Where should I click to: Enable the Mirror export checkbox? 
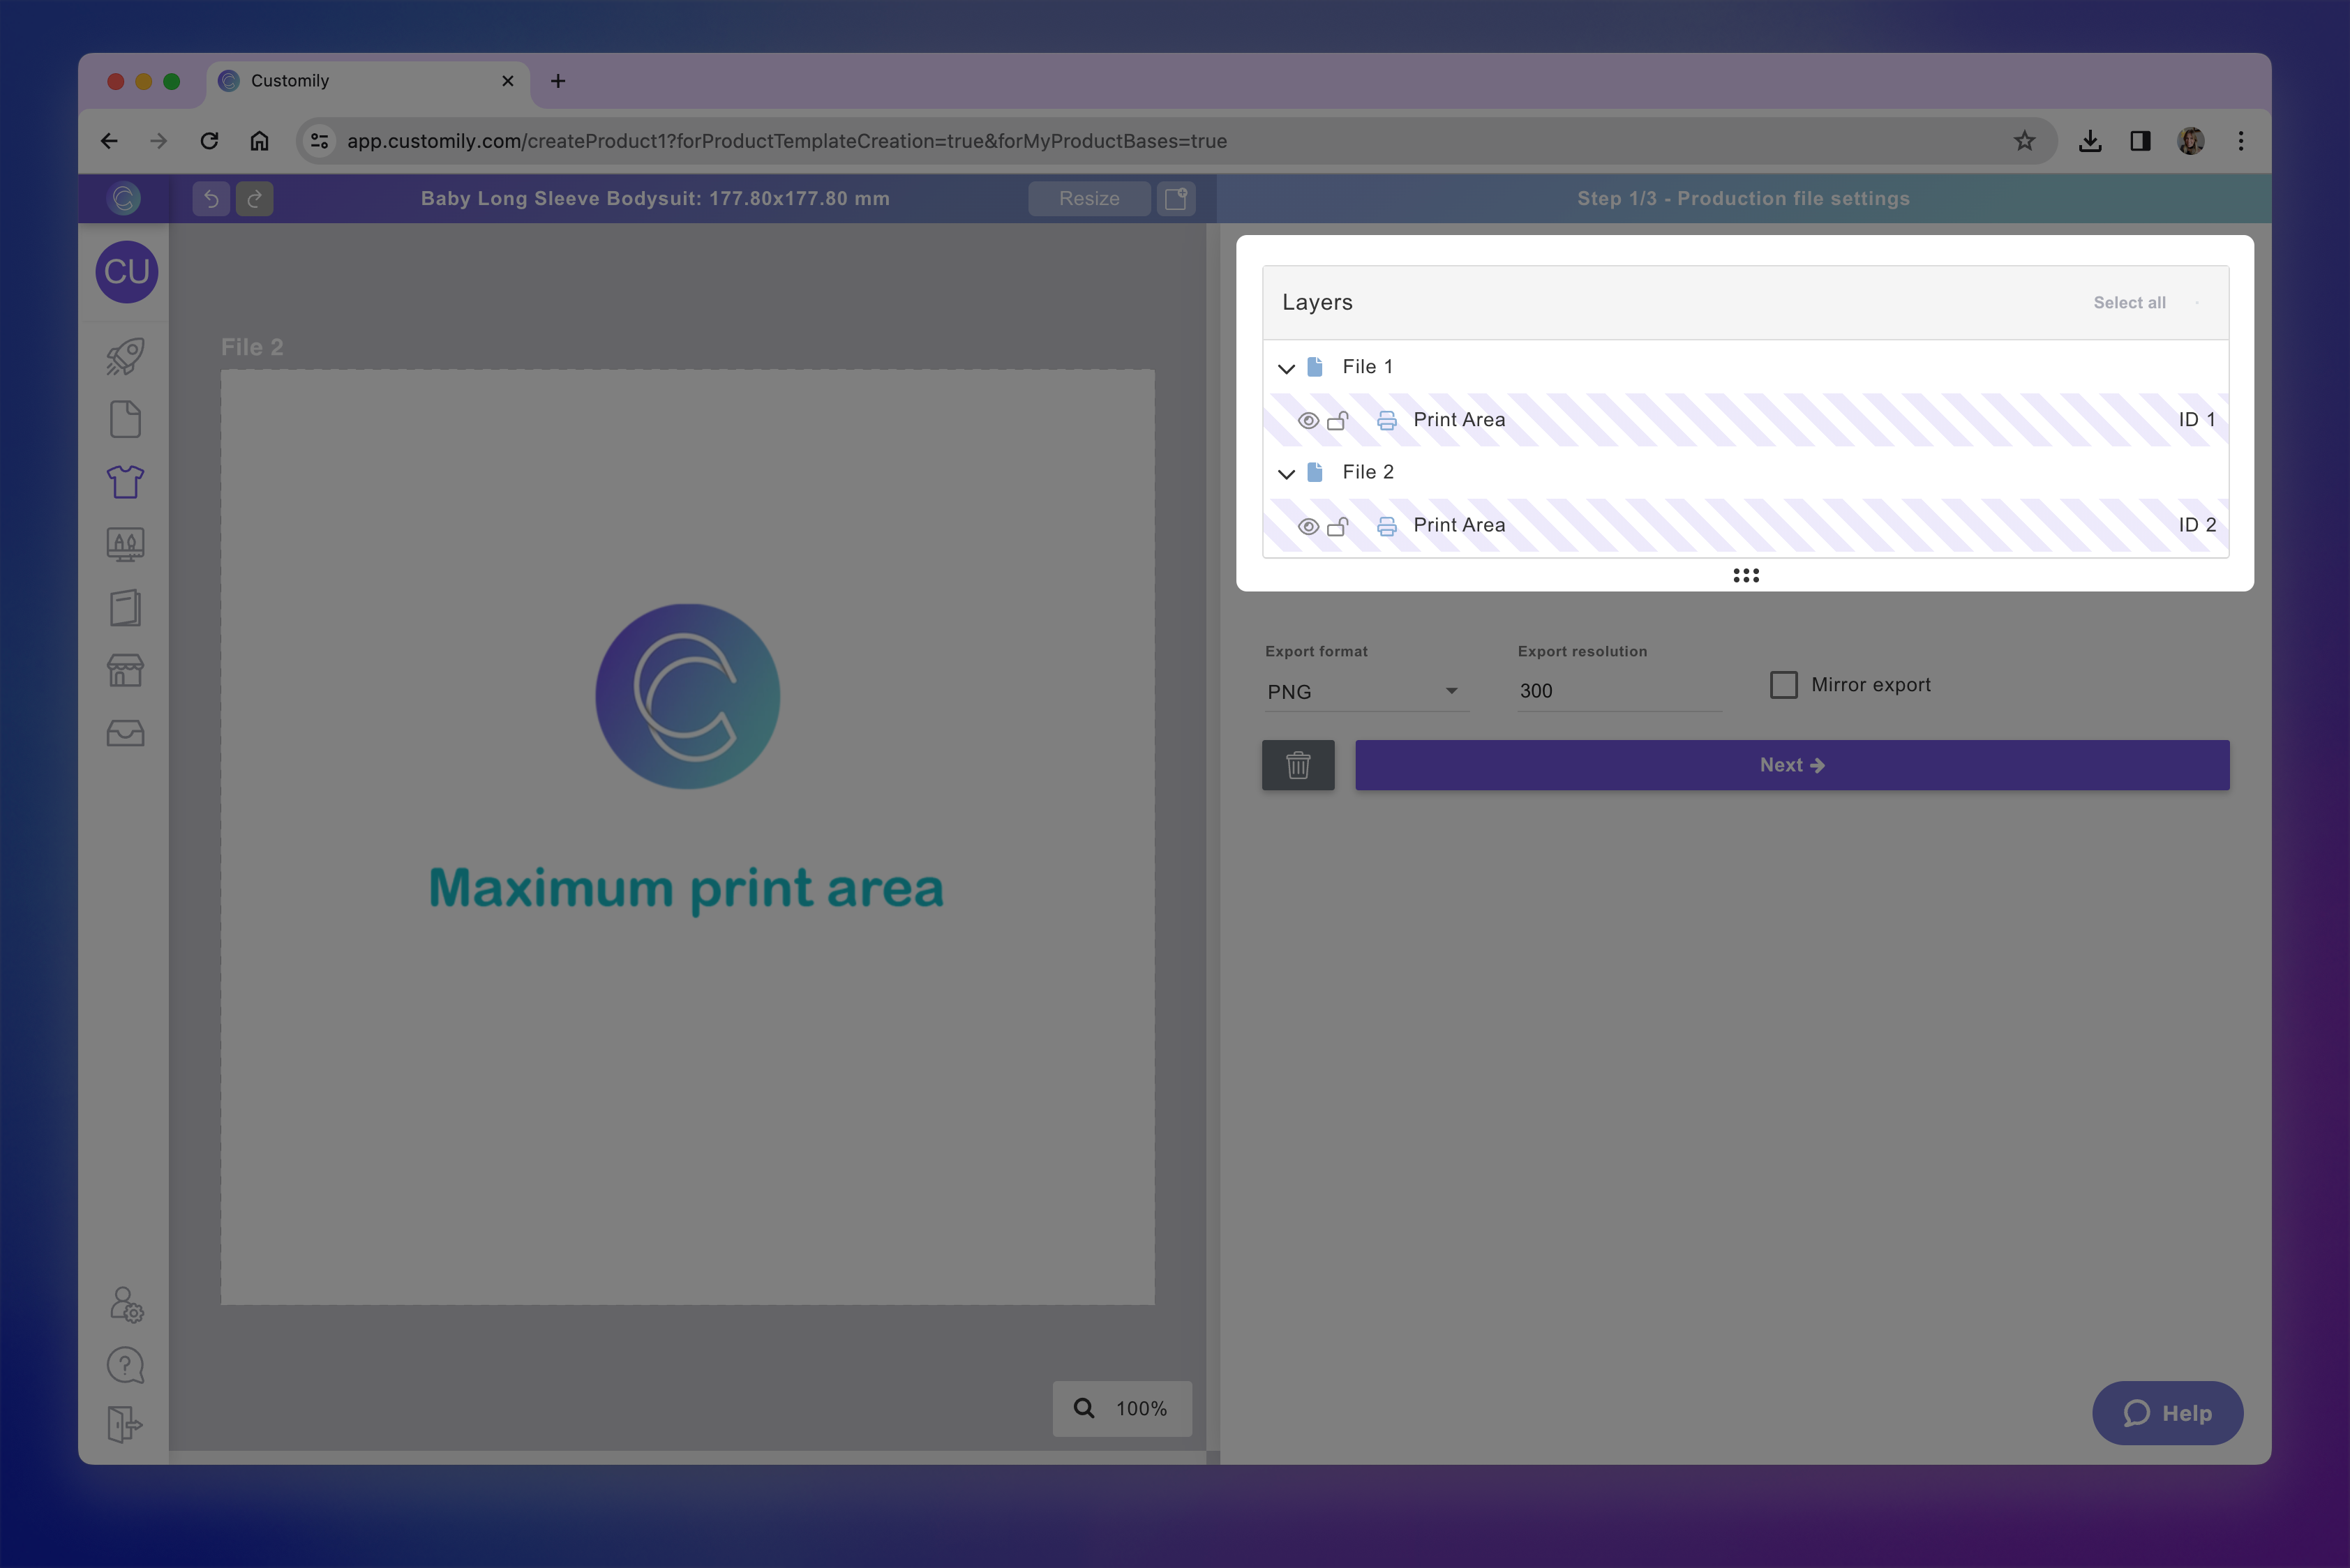tap(1783, 685)
